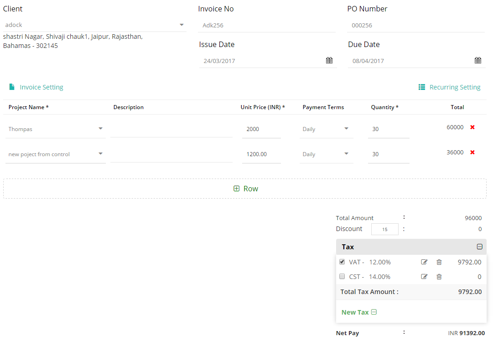Remove the new poject row with red X
The height and width of the screenshot is (342, 493).
click(472, 153)
